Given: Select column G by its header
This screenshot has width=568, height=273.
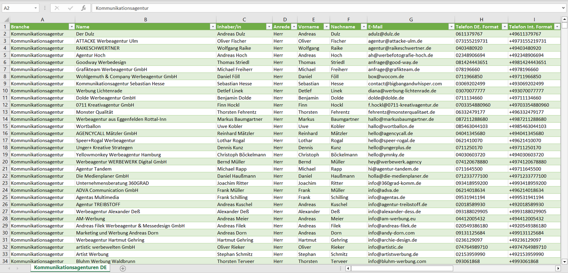Looking at the screenshot, I should (411, 19).
